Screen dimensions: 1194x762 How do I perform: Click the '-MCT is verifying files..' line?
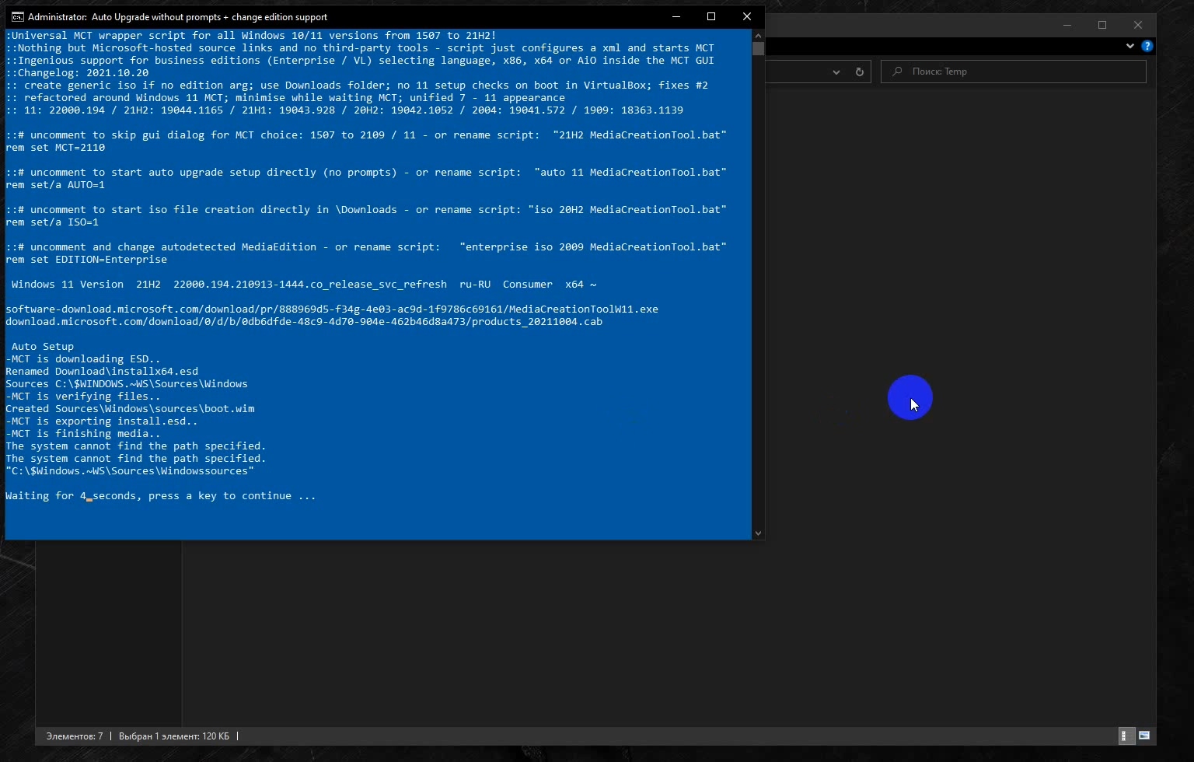click(x=83, y=397)
